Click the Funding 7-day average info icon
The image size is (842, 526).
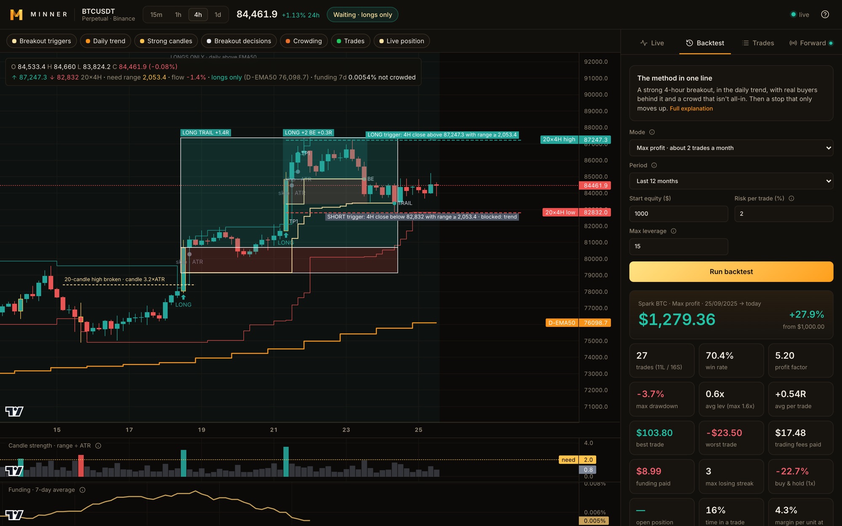coord(83,490)
